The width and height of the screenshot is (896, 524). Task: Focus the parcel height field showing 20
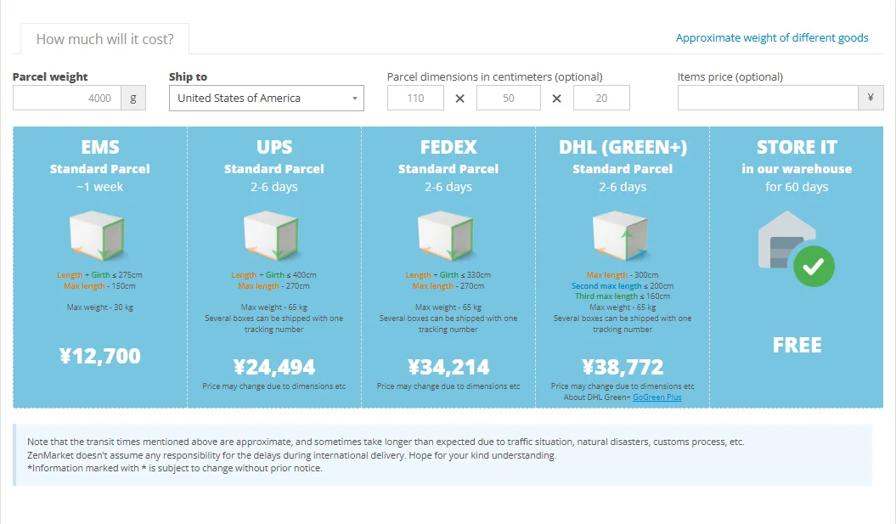point(601,98)
